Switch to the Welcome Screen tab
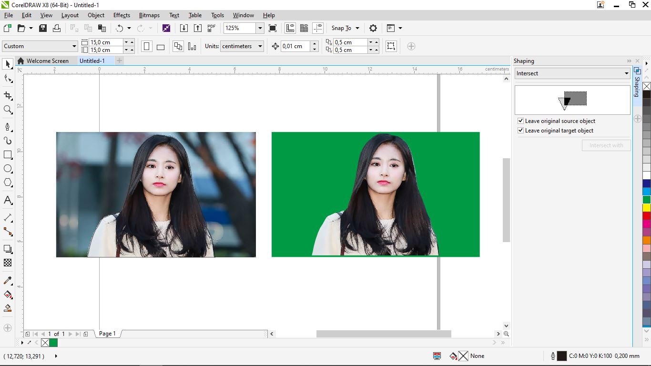Viewport: 651px width, 366px height. coord(47,61)
